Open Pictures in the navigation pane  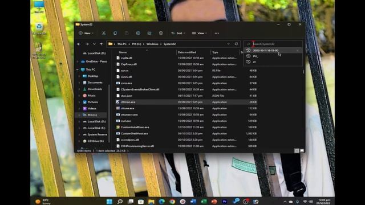pyautogui.click(x=92, y=102)
